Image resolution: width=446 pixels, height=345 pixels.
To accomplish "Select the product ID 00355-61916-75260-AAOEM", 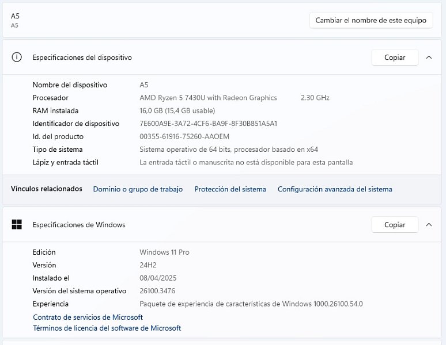I will point(184,137).
